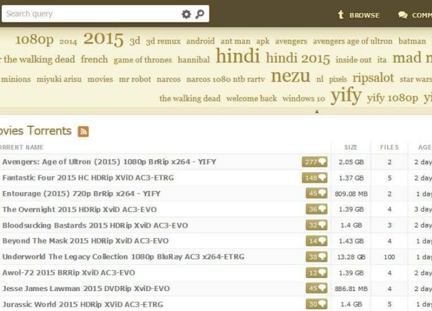This screenshot has width=432, height=311.
Task: Open Movies Torrents RSS feed icon
Action: 83,131
